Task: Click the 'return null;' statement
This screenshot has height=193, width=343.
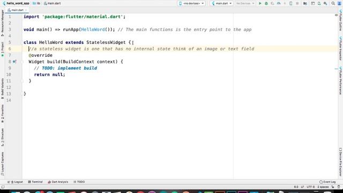Action: pos(49,75)
